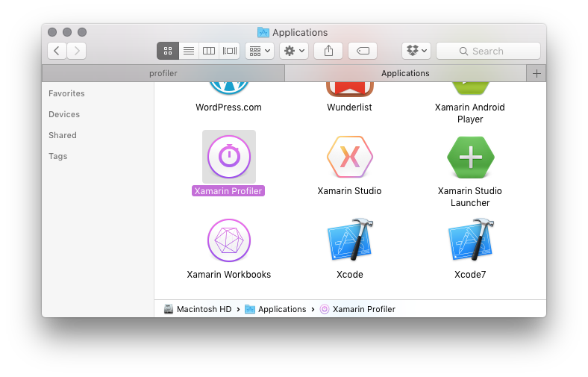Click the Xamarin Studio name label
Screen dimensions: 588x377
(349, 191)
